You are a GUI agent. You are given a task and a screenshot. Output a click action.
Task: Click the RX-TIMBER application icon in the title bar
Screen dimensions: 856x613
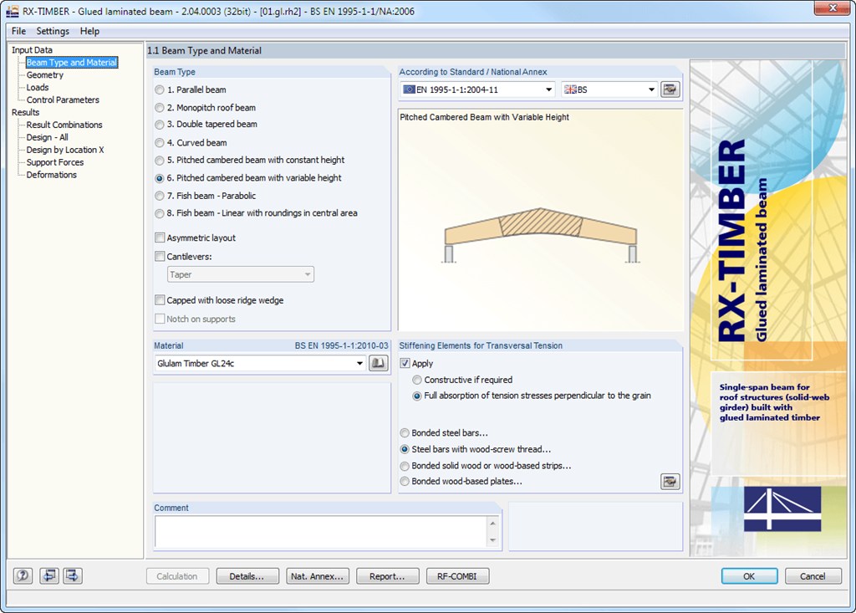11,10
